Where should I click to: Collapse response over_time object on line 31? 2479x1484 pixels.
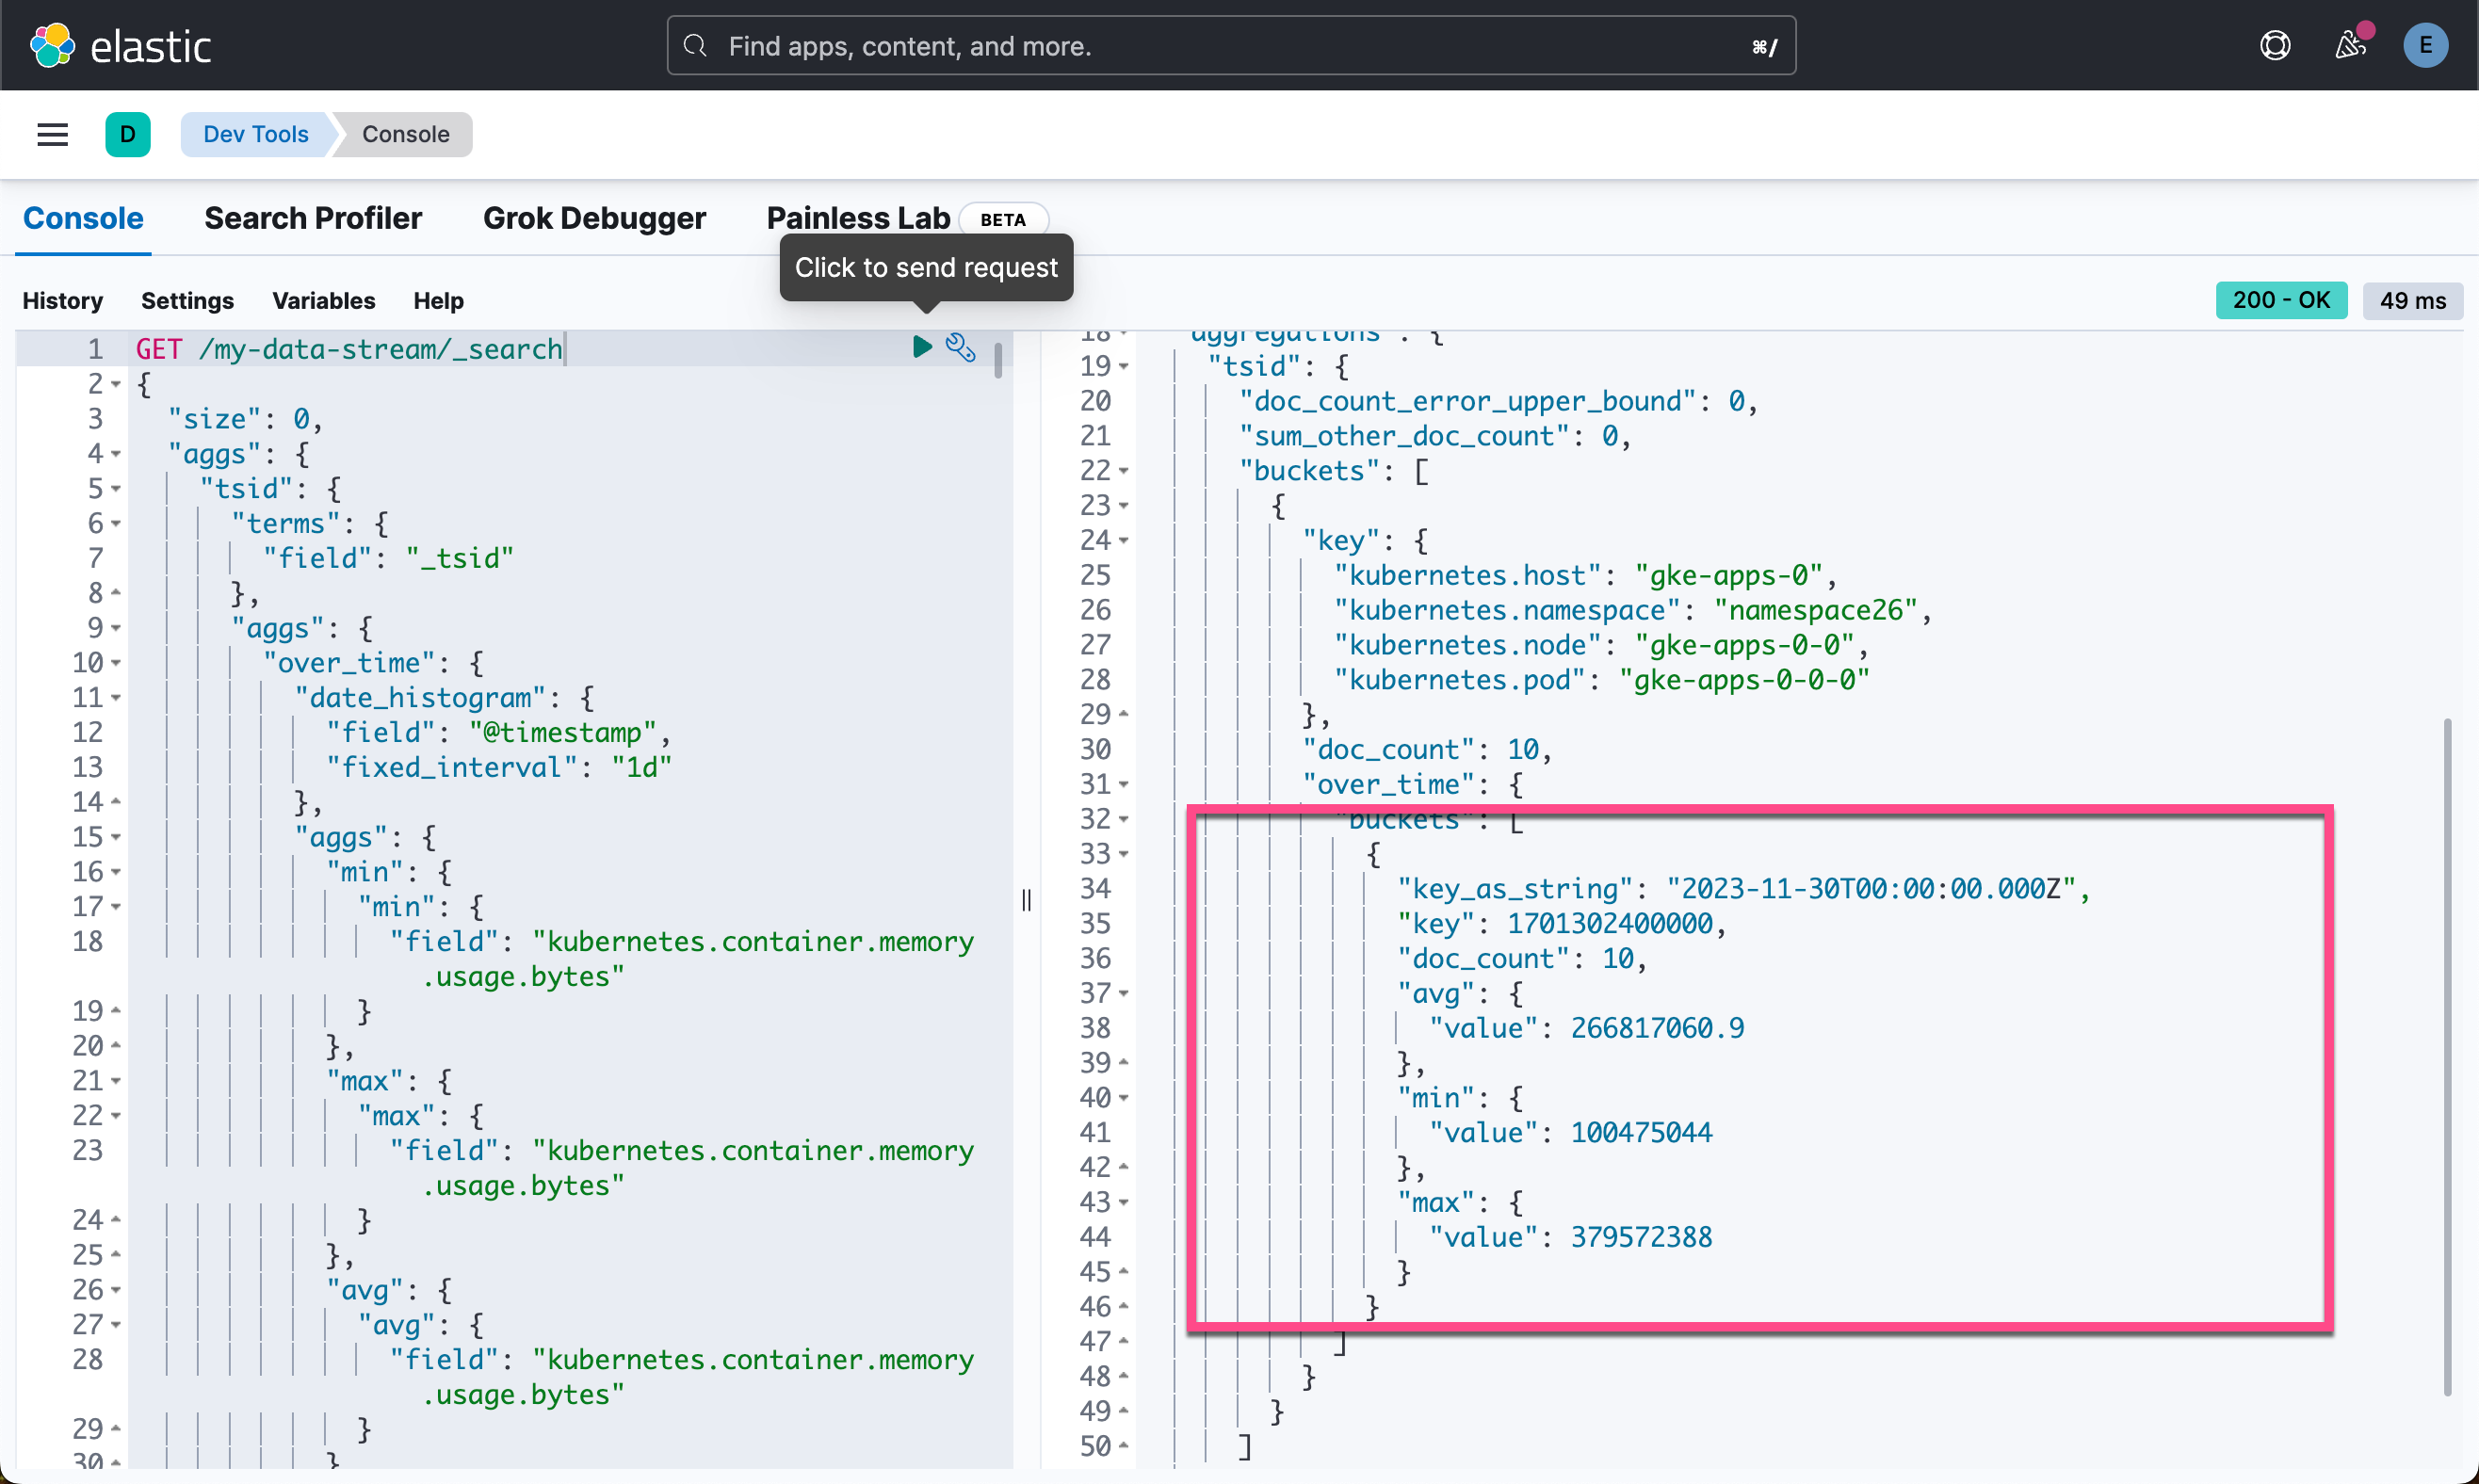click(x=1124, y=784)
